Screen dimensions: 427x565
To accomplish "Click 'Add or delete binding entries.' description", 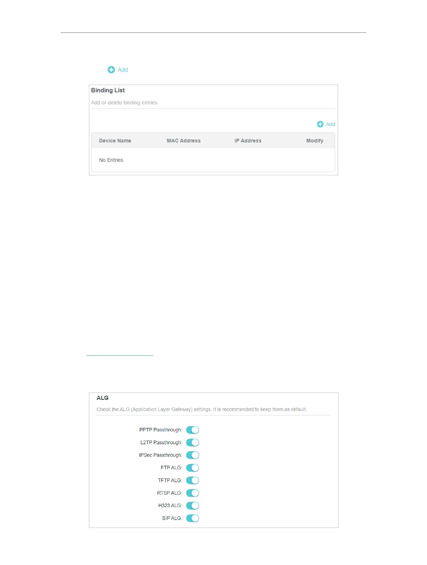I will (125, 102).
